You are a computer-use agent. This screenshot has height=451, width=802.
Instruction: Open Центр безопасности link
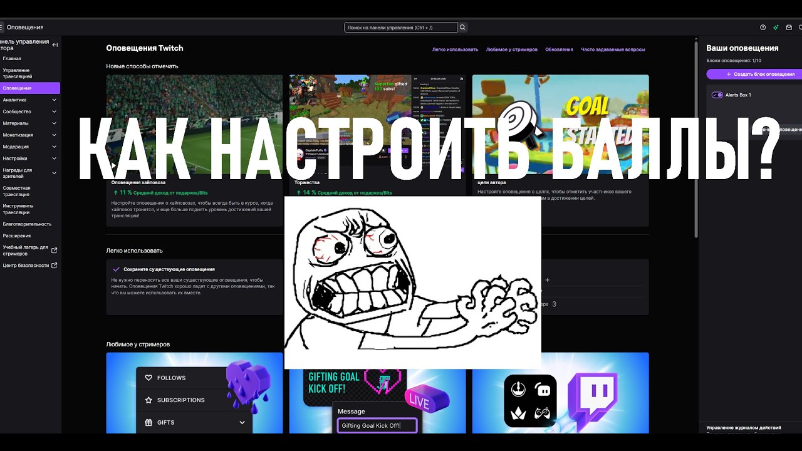26,266
